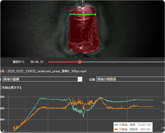
Task: Open the 領域の面積 left axis dropdown arrow
Action: point(80,79)
